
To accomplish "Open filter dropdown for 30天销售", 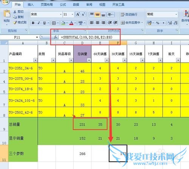I will pyautogui.click(x=125, y=60).
